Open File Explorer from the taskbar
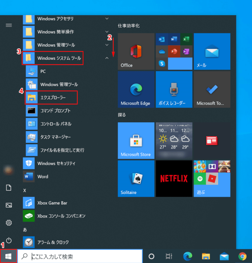This screenshot has width=252, height=263. (206, 256)
